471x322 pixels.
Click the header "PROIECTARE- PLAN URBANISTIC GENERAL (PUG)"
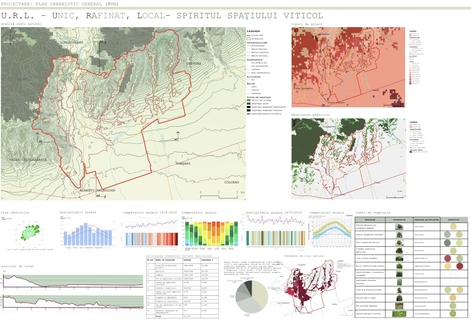point(60,4)
